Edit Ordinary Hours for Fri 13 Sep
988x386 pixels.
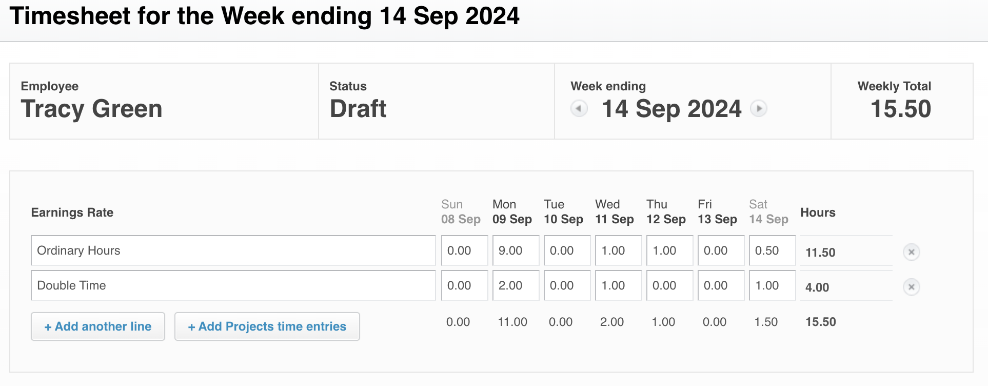[x=721, y=250]
